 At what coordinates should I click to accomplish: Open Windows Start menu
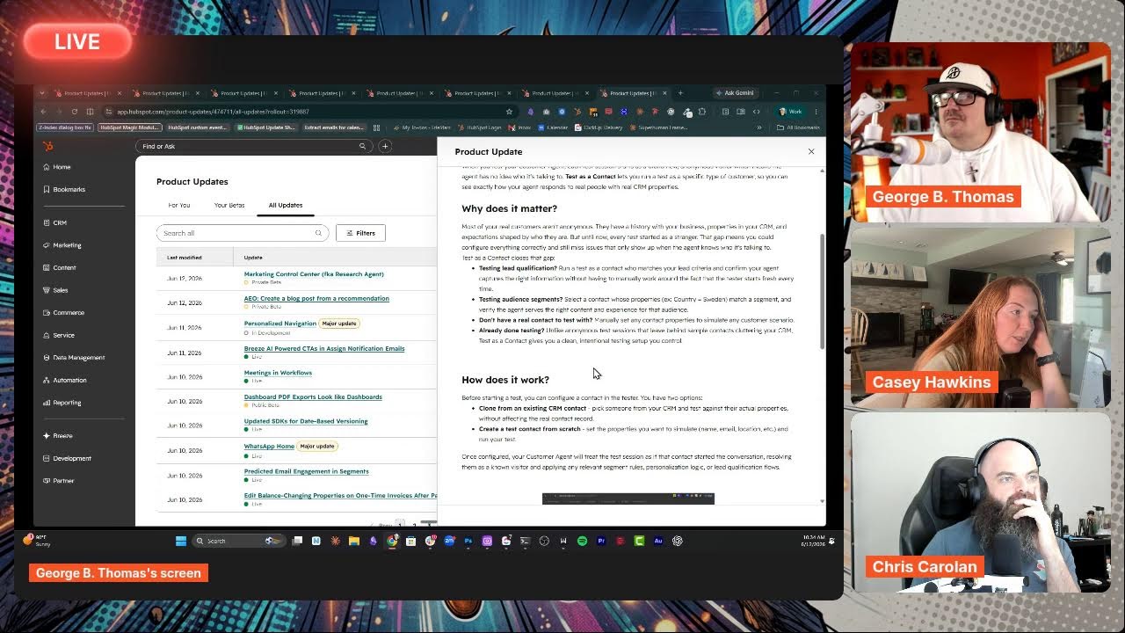[180, 541]
